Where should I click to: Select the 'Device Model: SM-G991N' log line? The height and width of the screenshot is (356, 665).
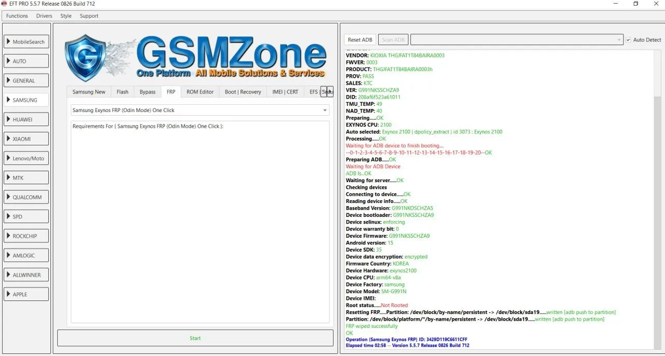[x=376, y=292]
